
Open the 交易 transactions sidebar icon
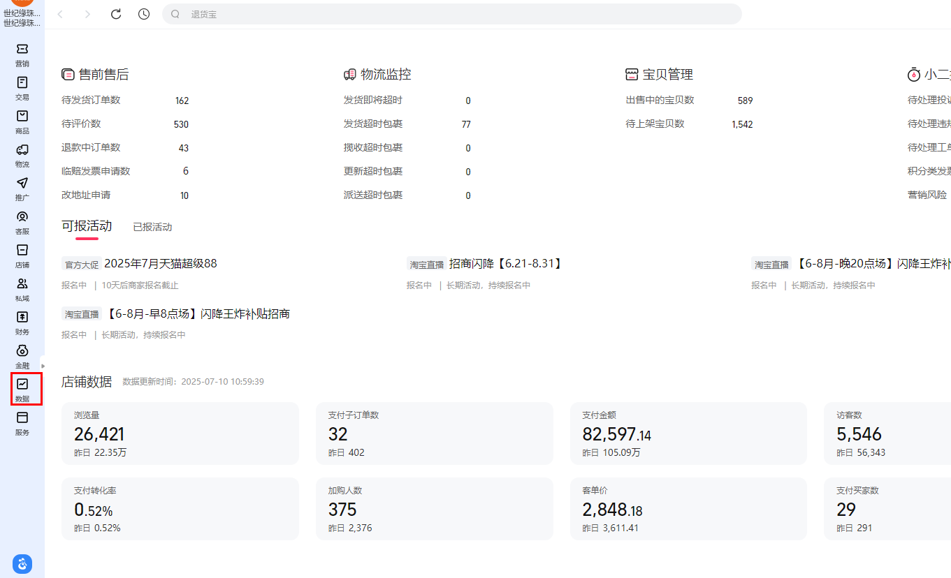tap(22, 83)
